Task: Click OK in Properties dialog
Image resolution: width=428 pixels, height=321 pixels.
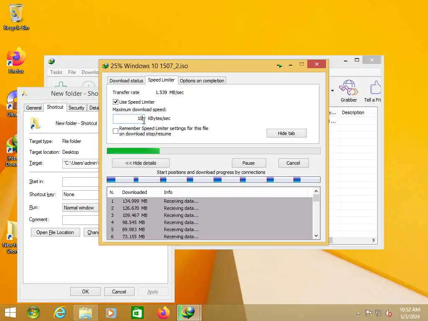Action: [85, 291]
